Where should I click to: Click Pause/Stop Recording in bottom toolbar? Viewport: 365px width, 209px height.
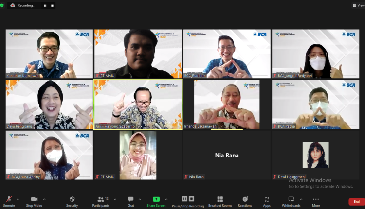(x=185, y=199)
